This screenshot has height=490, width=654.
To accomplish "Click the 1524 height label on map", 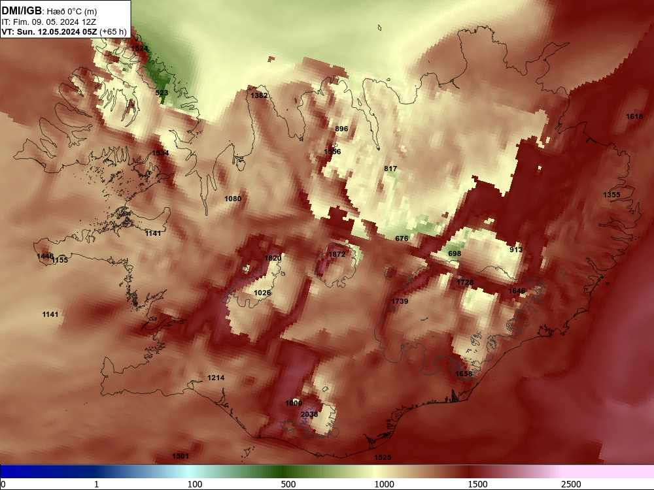I will (139, 48).
